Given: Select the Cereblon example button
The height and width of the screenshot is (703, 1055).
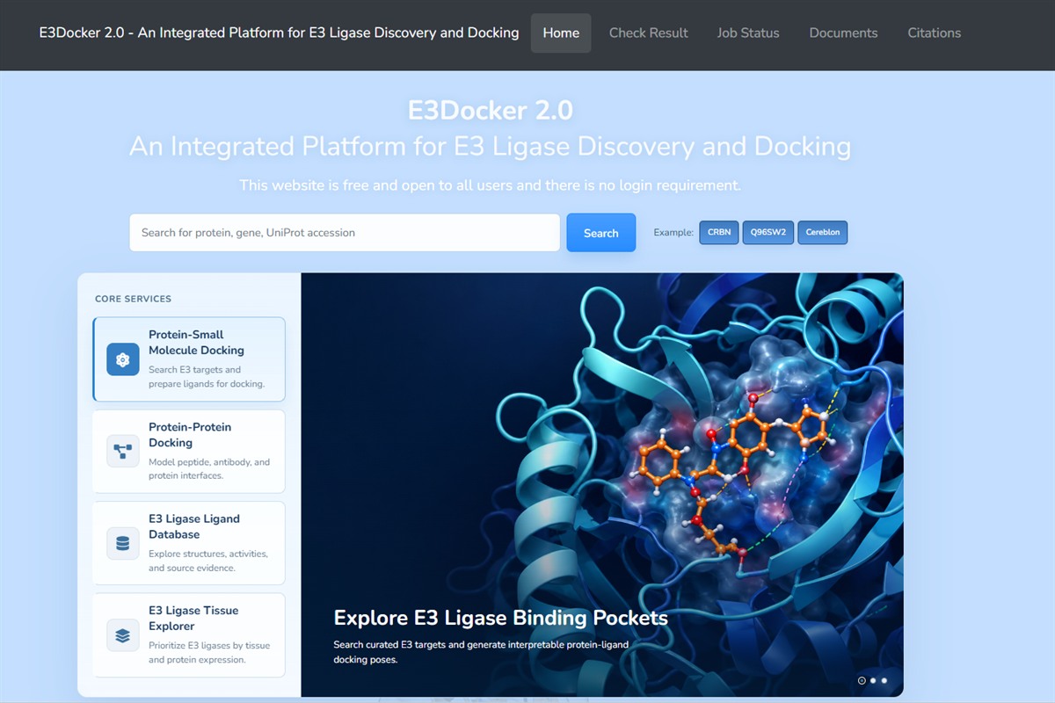Looking at the screenshot, I should pos(823,233).
